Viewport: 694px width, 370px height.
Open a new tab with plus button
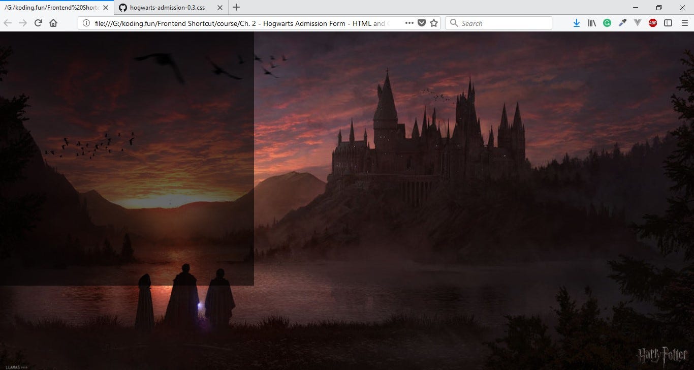[236, 7]
